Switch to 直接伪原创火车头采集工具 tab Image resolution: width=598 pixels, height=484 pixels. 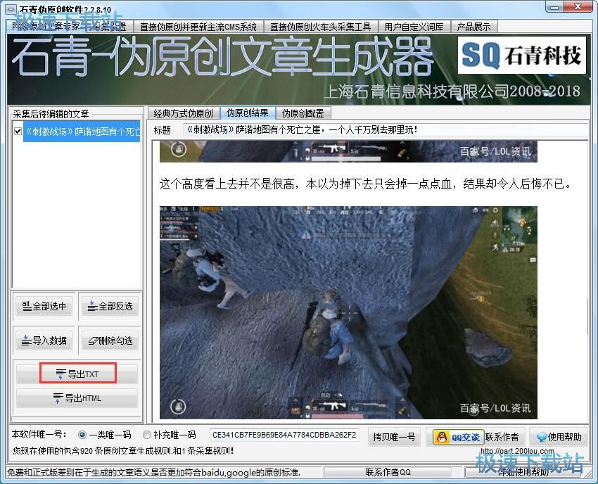[x=320, y=27]
